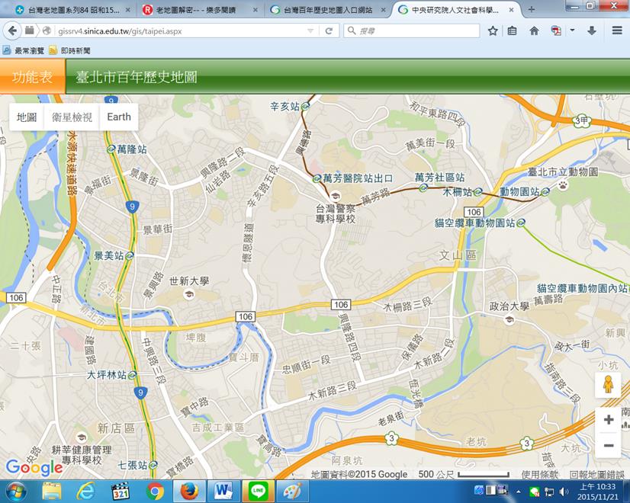Click the 搜尋 search box
Viewport: 630px width, 503px height.
coord(412,31)
